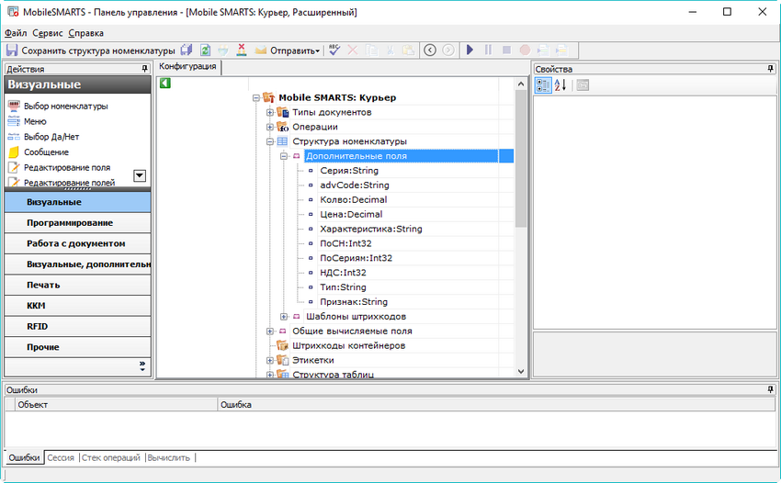
Task: Click the ABC spell-check icon
Action: (334, 51)
